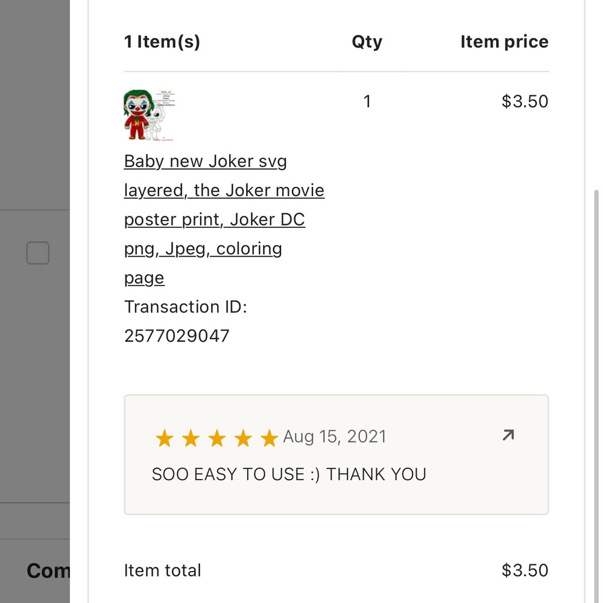Open the Joker product thumbnail image
Screen dimensions: 603x603
149,116
